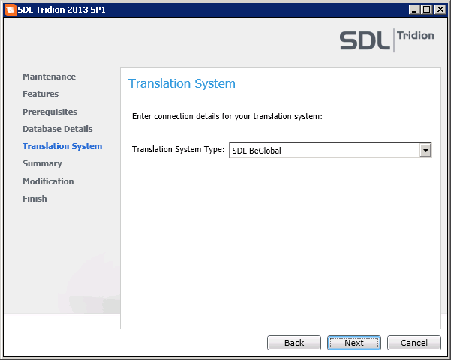Click the Translation System Type label
Viewport: 451px width, 360px height.
pos(178,149)
